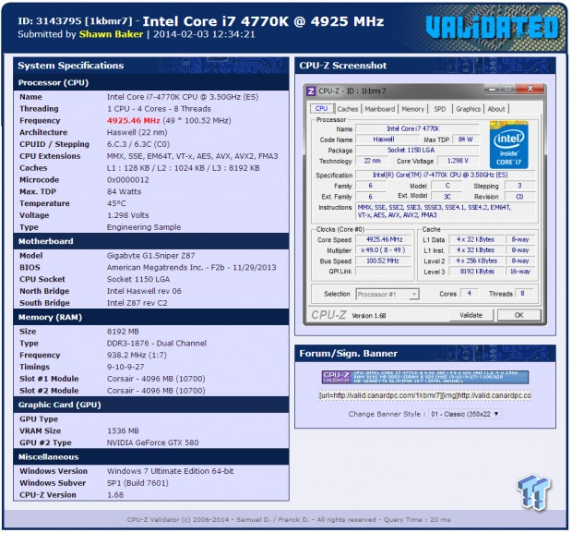The width and height of the screenshot is (572, 533).
Task: Click the Forum/Sign. Banner panel header
Action: point(425,353)
